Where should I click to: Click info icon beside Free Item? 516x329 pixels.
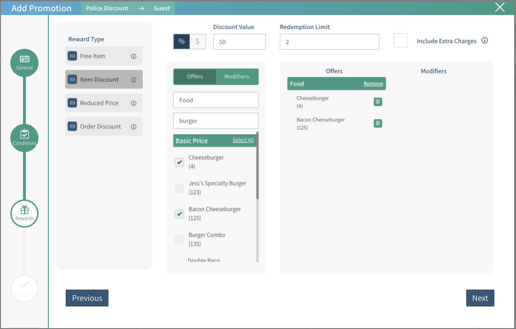[x=133, y=56]
